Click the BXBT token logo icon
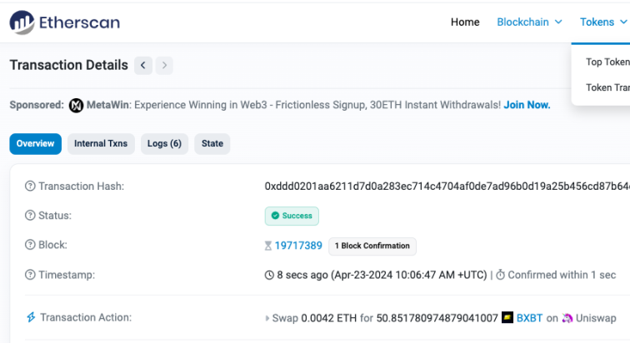 tap(507, 317)
